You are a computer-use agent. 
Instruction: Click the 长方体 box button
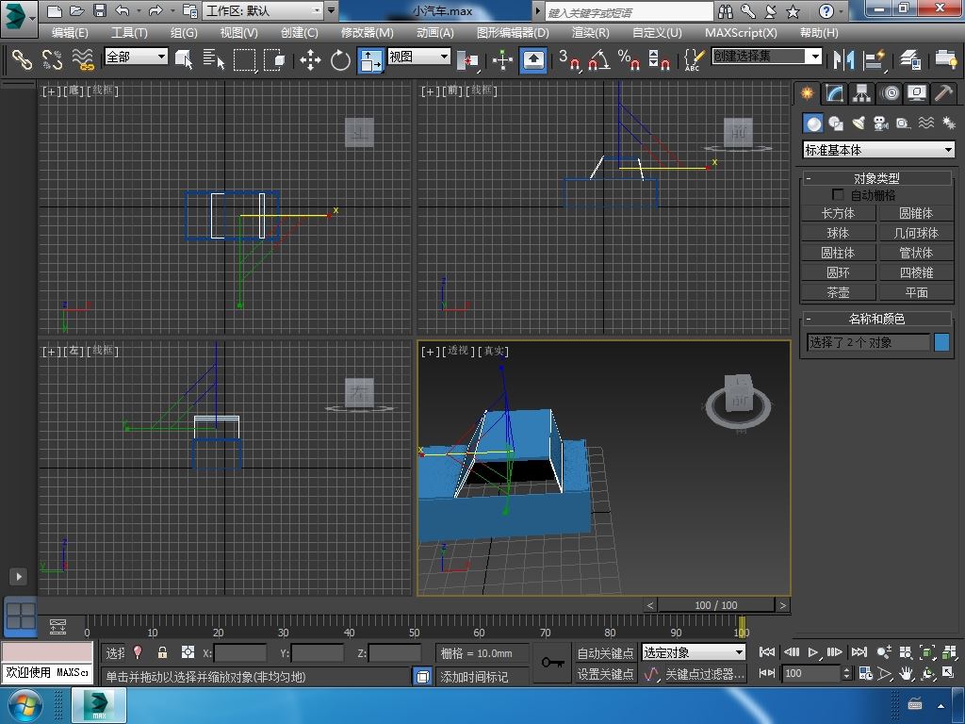[x=838, y=213]
